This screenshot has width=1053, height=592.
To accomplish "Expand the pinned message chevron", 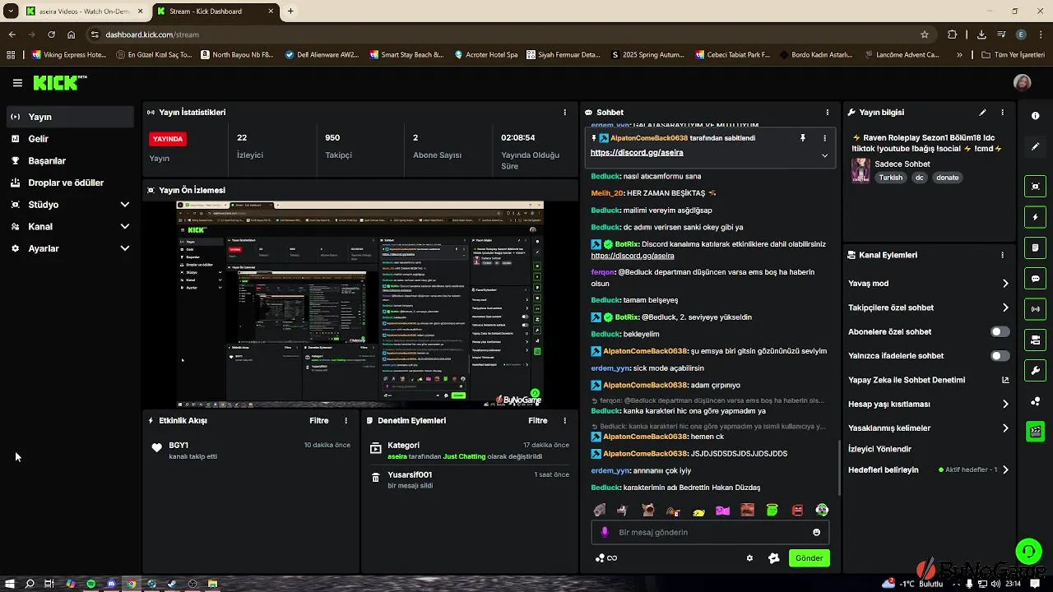I will pos(824,155).
